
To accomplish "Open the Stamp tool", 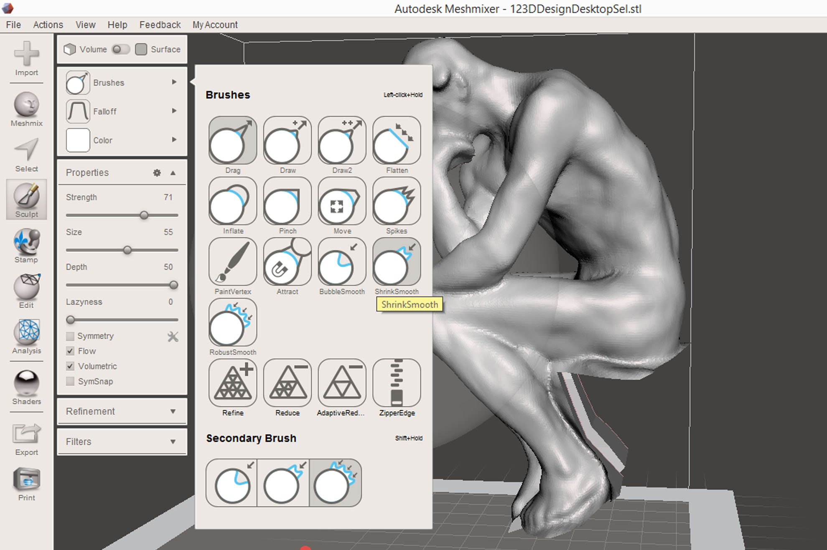I will tap(26, 246).
